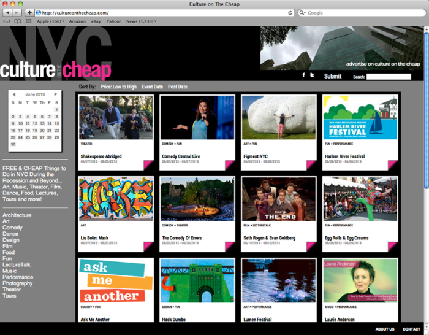
Task: Browse the Music category
Action: point(10,271)
